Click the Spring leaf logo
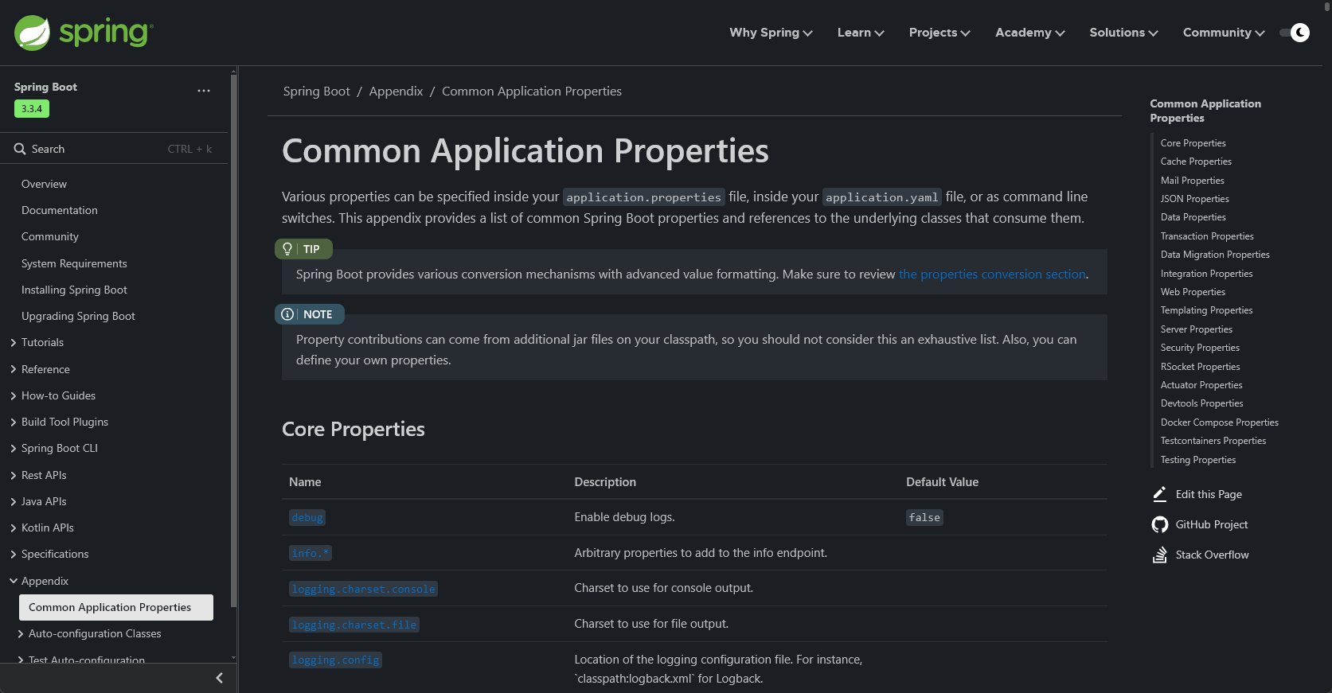This screenshot has height=693, width=1332. coord(33,33)
